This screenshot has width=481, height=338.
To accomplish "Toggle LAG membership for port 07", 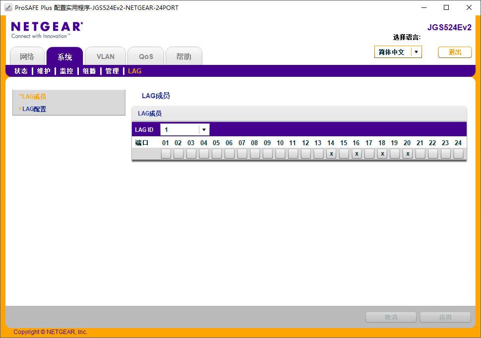I will point(242,154).
